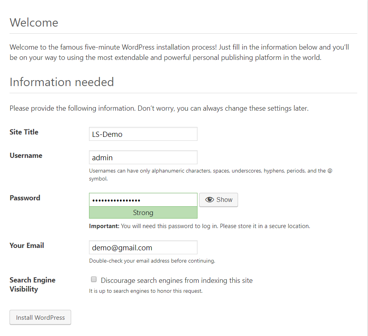
Task: Click the 'Usernames can have only alphanumeric' hint
Action: 211,175
